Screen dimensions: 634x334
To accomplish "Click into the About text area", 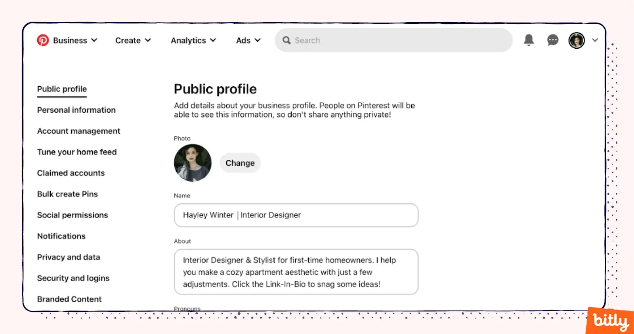I will coord(296,272).
